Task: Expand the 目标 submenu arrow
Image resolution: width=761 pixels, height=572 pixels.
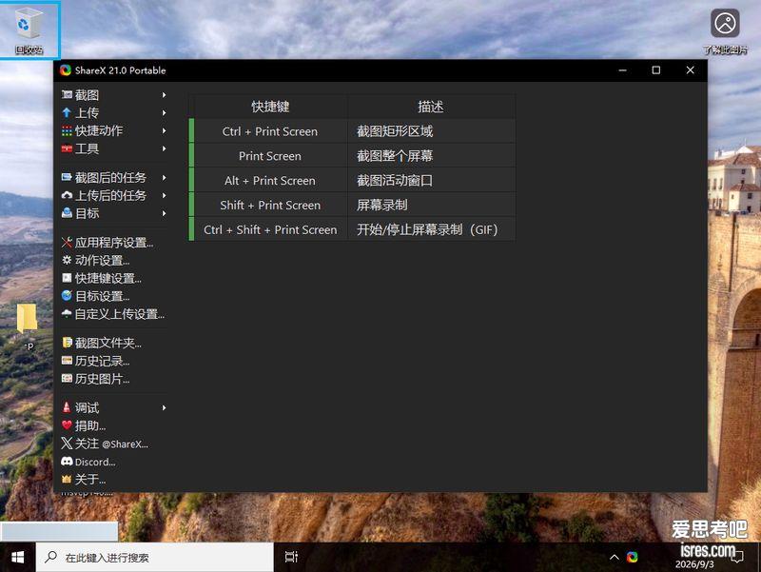Action: pos(164,213)
